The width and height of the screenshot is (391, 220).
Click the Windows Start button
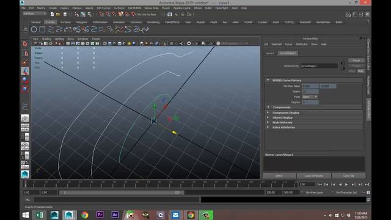pyautogui.click(x=26, y=215)
